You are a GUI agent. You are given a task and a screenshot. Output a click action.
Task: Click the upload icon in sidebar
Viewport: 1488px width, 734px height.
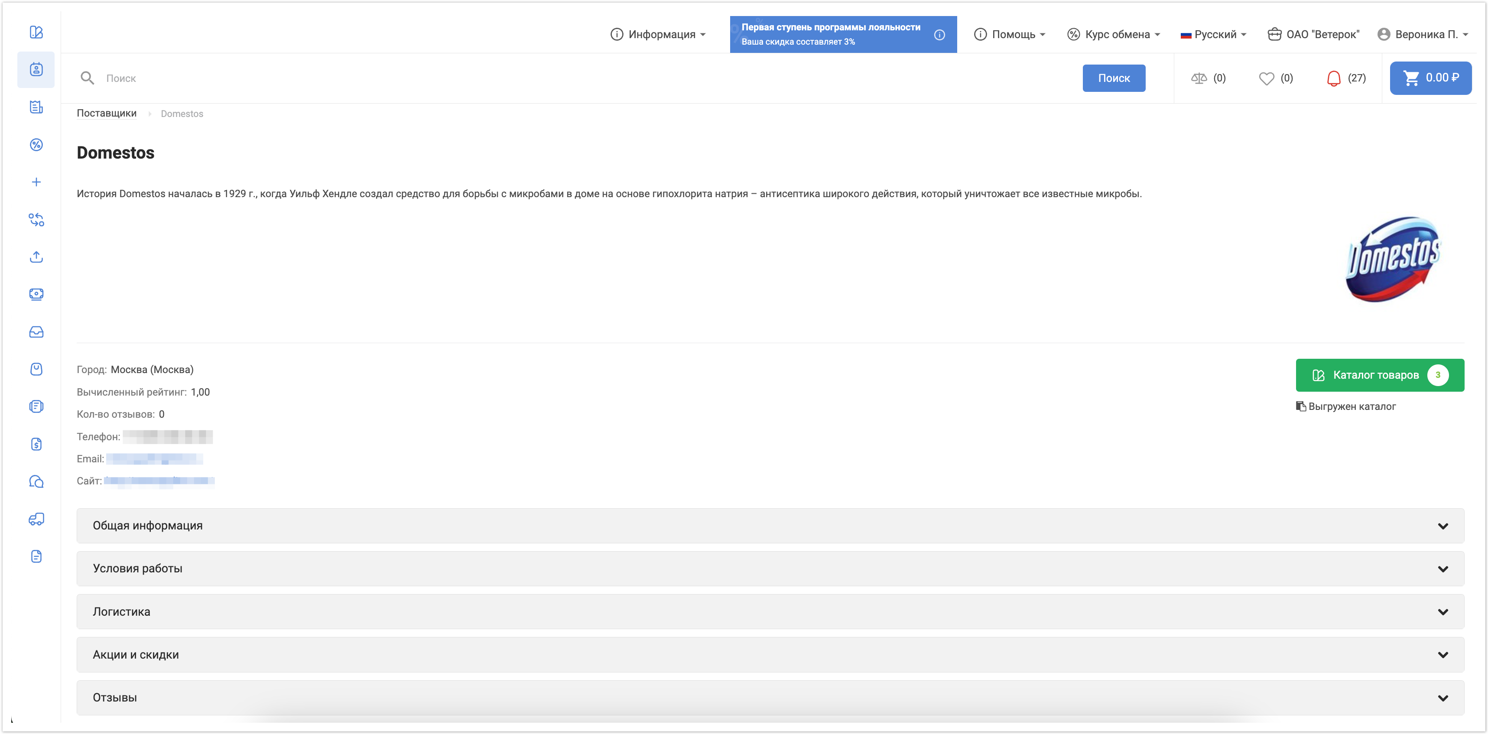pyautogui.click(x=36, y=257)
